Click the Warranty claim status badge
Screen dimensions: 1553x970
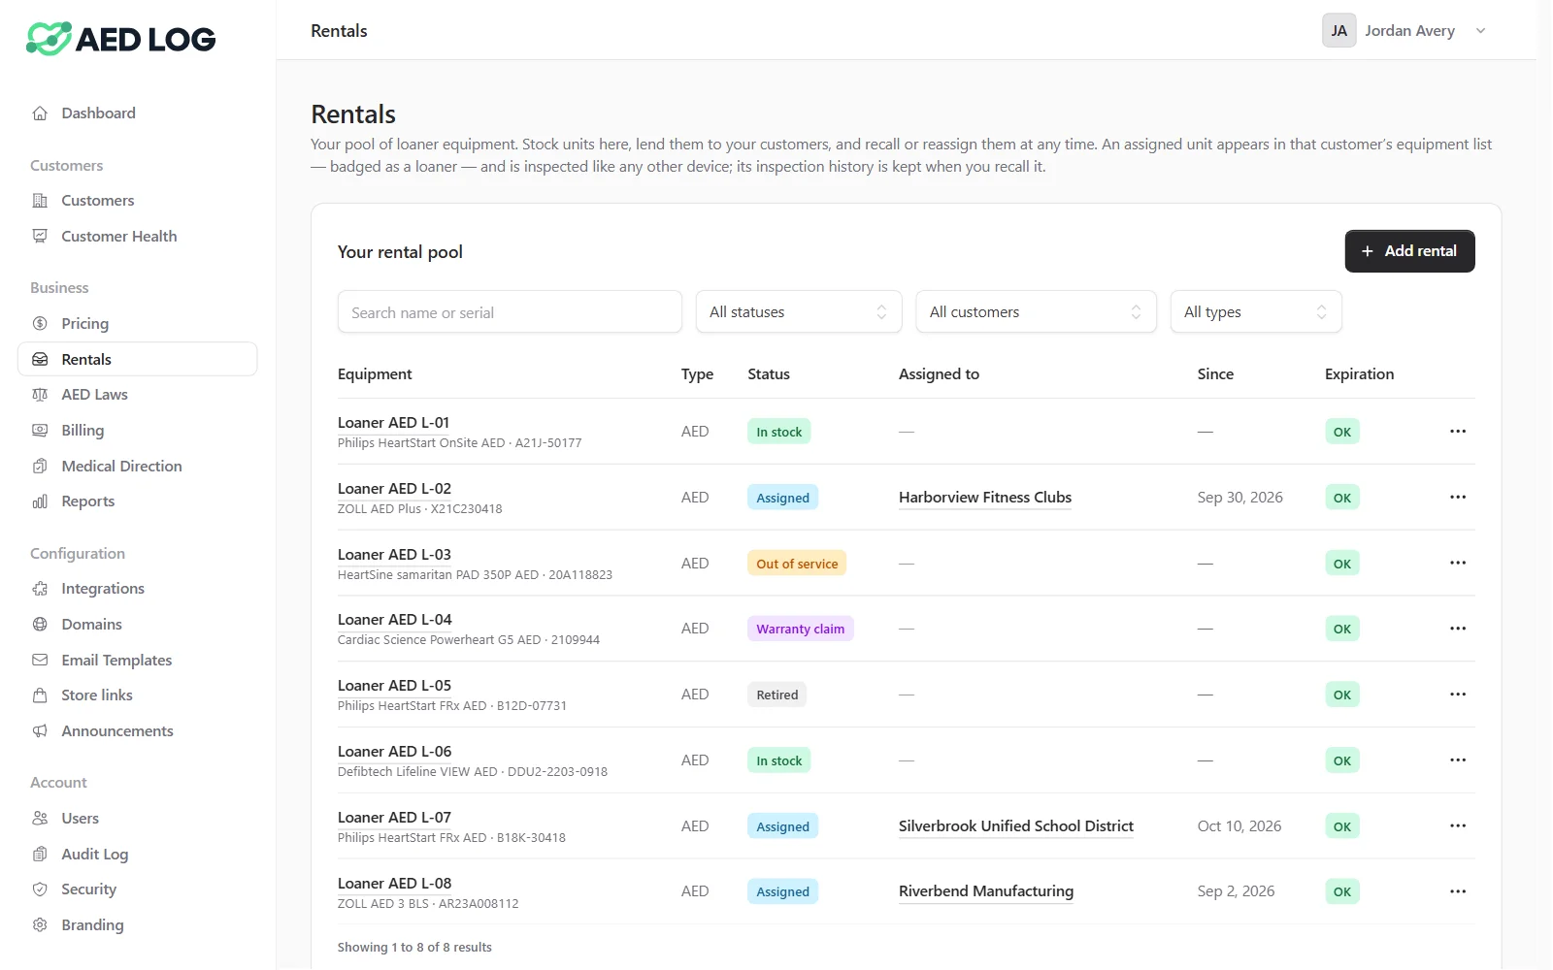801,629
